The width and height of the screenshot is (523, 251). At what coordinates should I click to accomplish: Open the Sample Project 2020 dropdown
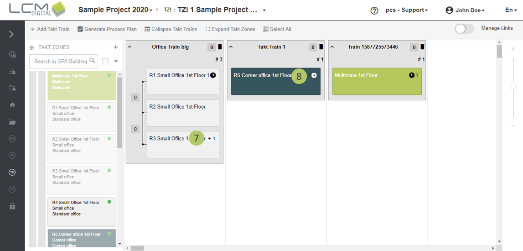pos(115,10)
